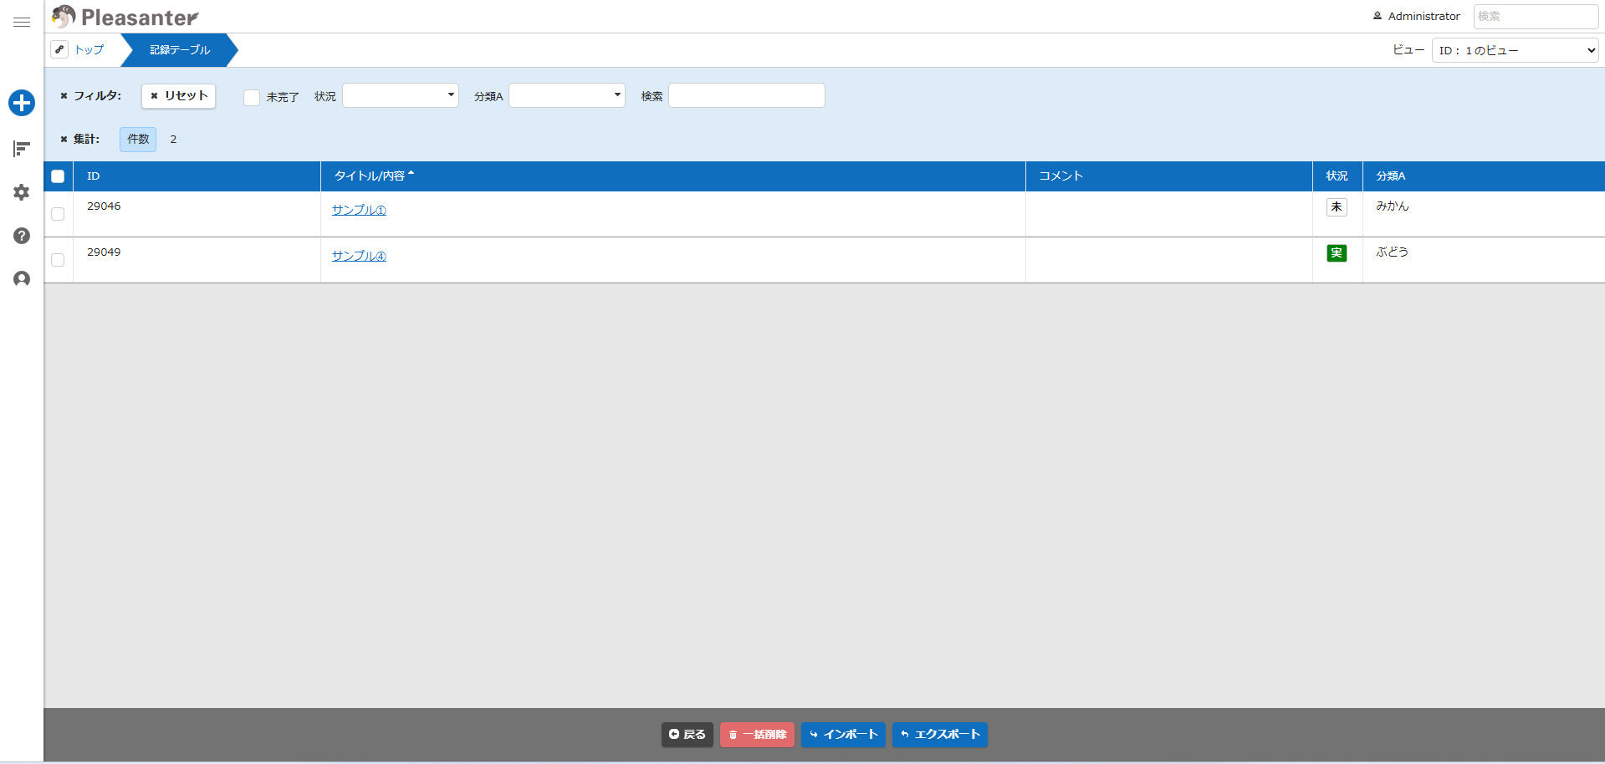
Task: Sort by ID column header
Action: [x=197, y=176]
